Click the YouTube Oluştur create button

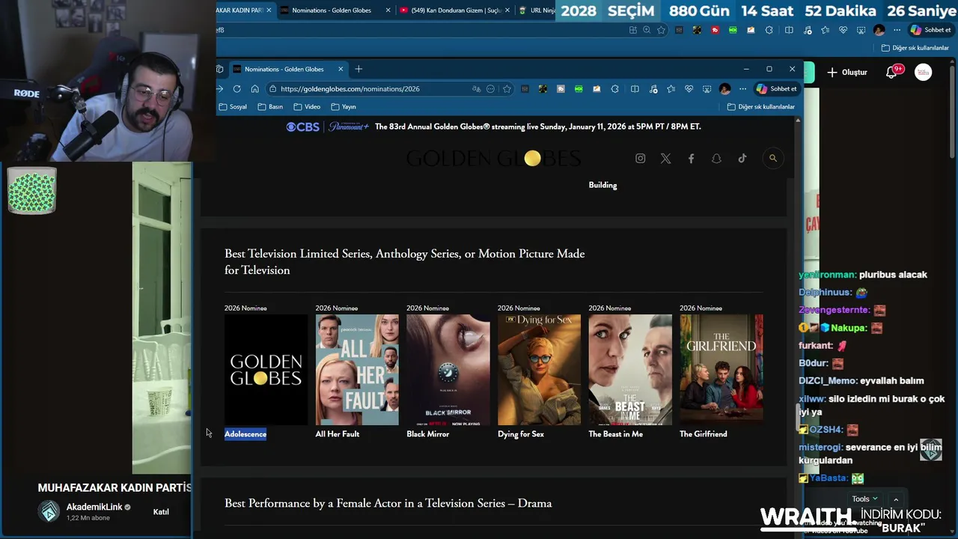coord(847,73)
